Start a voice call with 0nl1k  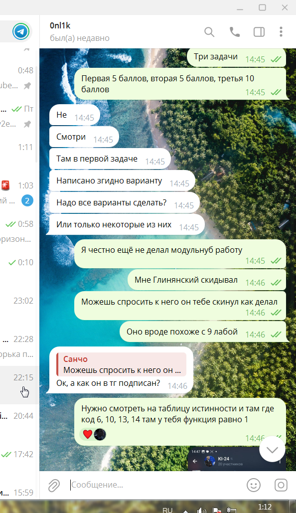coord(235,32)
